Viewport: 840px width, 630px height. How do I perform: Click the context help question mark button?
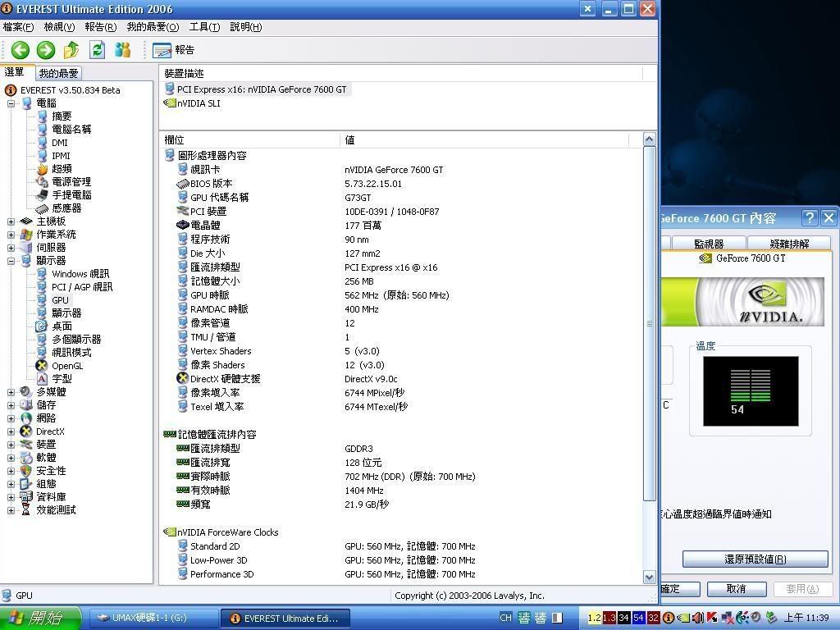(809, 217)
